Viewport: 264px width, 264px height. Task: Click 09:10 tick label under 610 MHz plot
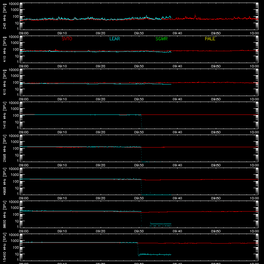62,99
